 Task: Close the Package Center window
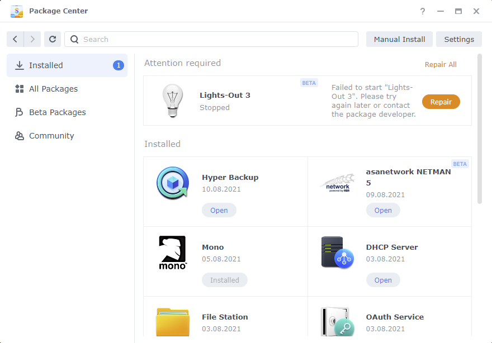pyautogui.click(x=476, y=11)
